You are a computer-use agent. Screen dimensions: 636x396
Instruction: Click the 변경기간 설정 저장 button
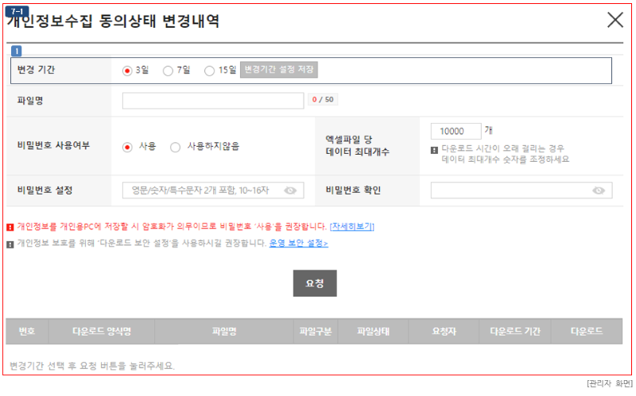[x=278, y=70]
